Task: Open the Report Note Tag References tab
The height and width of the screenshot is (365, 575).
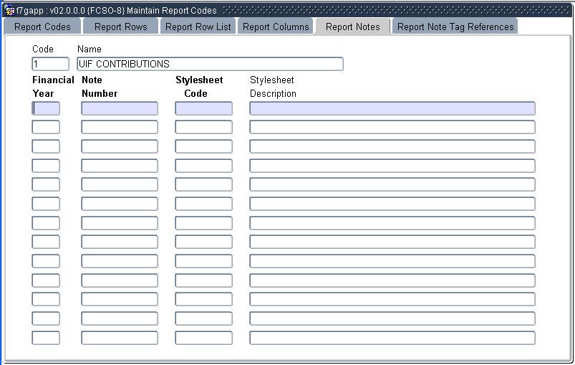Action: pyautogui.click(x=455, y=27)
